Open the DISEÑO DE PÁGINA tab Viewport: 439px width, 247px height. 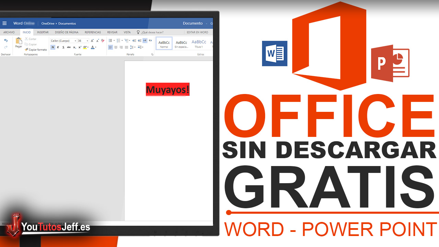[x=67, y=32]
